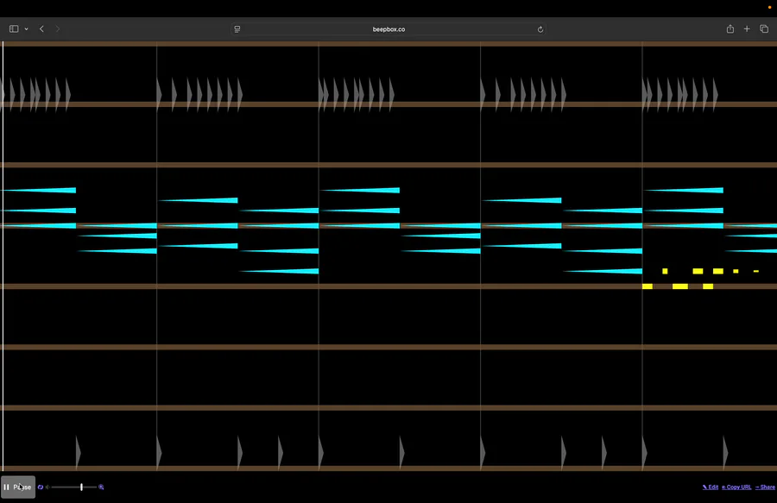Open the Edit link

(711, 487)
